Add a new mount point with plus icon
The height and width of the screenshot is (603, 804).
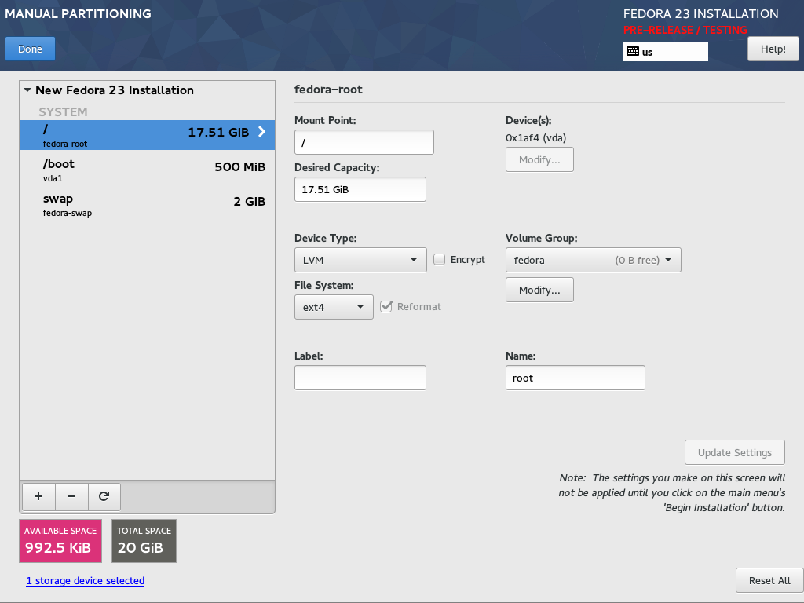click(x=38, y=496)
